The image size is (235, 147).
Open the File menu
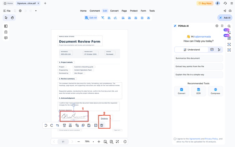7,11
